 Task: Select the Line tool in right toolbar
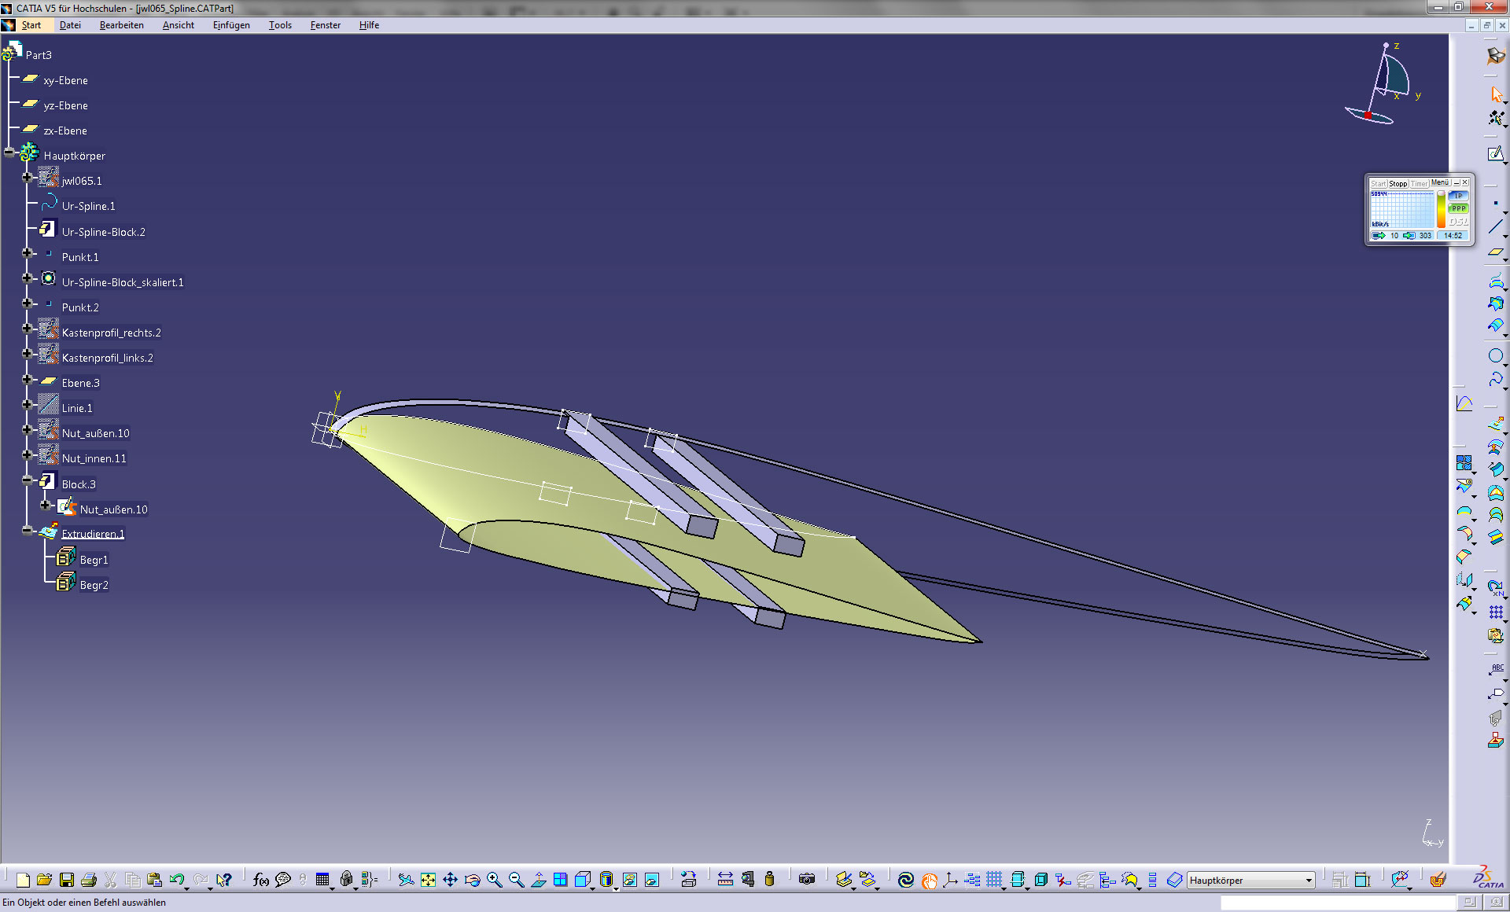point(1495,227)
